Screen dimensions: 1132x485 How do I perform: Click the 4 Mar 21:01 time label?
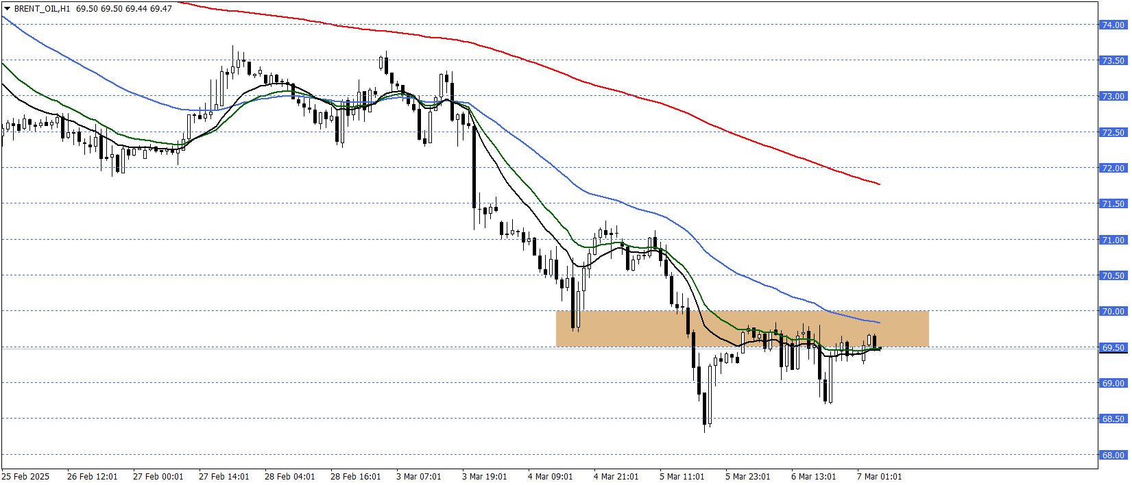pyautogui.click(x=616, y=476)
